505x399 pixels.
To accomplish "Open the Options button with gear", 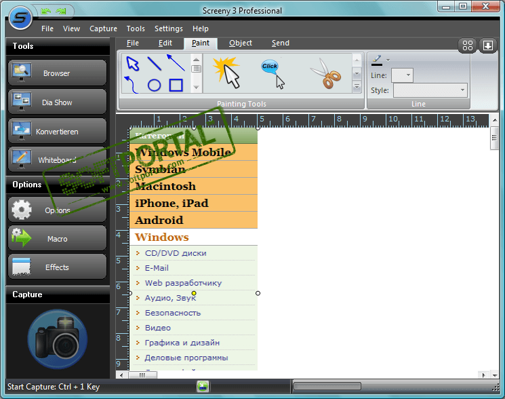I will [58, 210].
